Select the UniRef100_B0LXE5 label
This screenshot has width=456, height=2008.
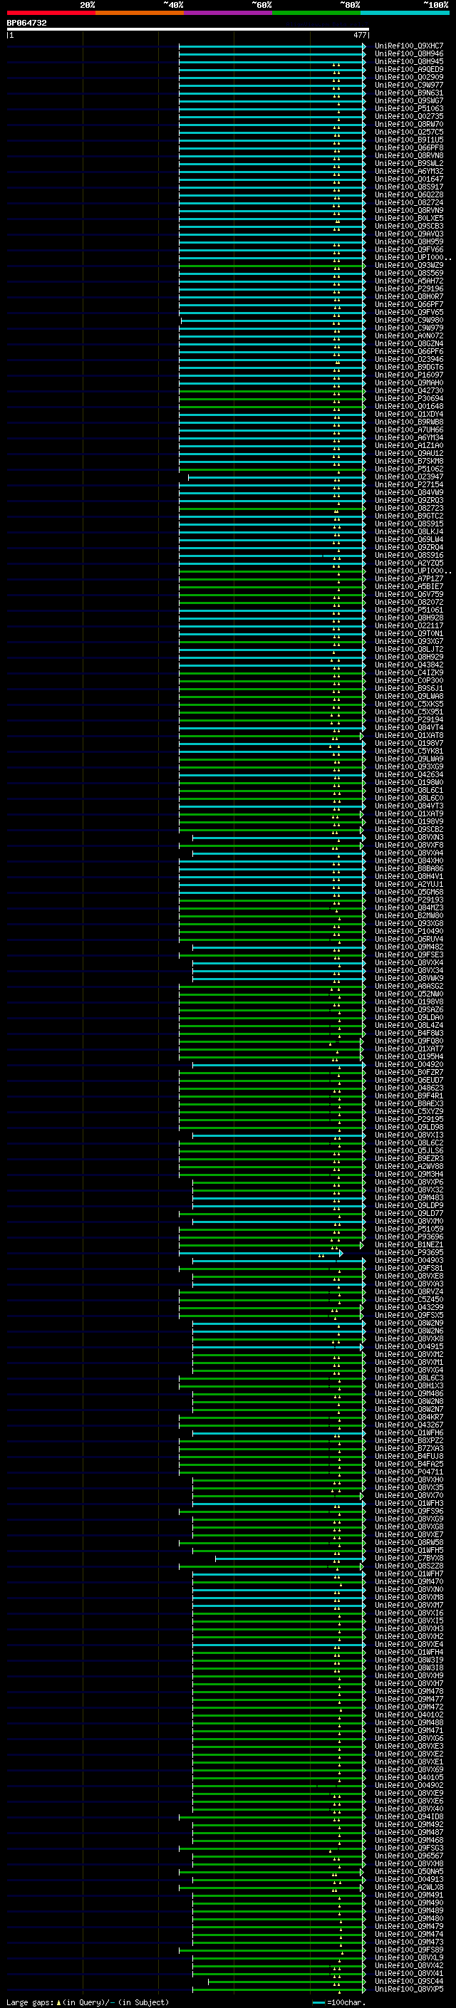pyautogui.click(x=408, y=218)
